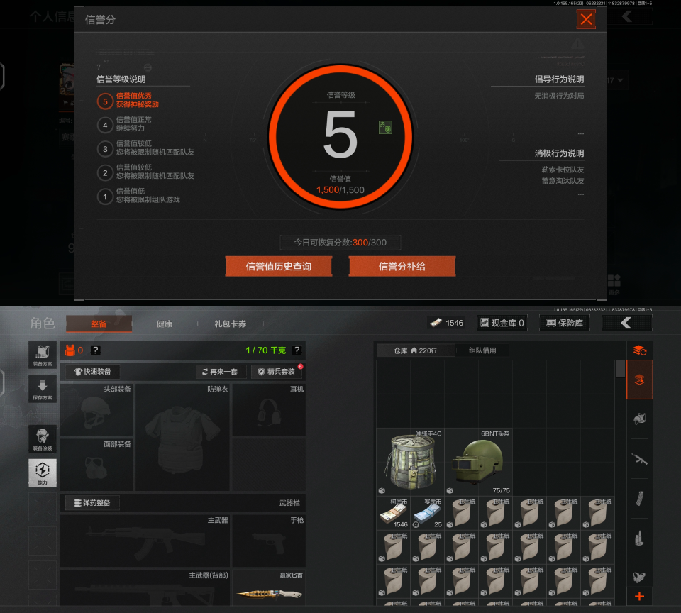Select reputation level 5 信誉值优秀 entry
Viewport: 681px width, 613px height.
[128, 100]
